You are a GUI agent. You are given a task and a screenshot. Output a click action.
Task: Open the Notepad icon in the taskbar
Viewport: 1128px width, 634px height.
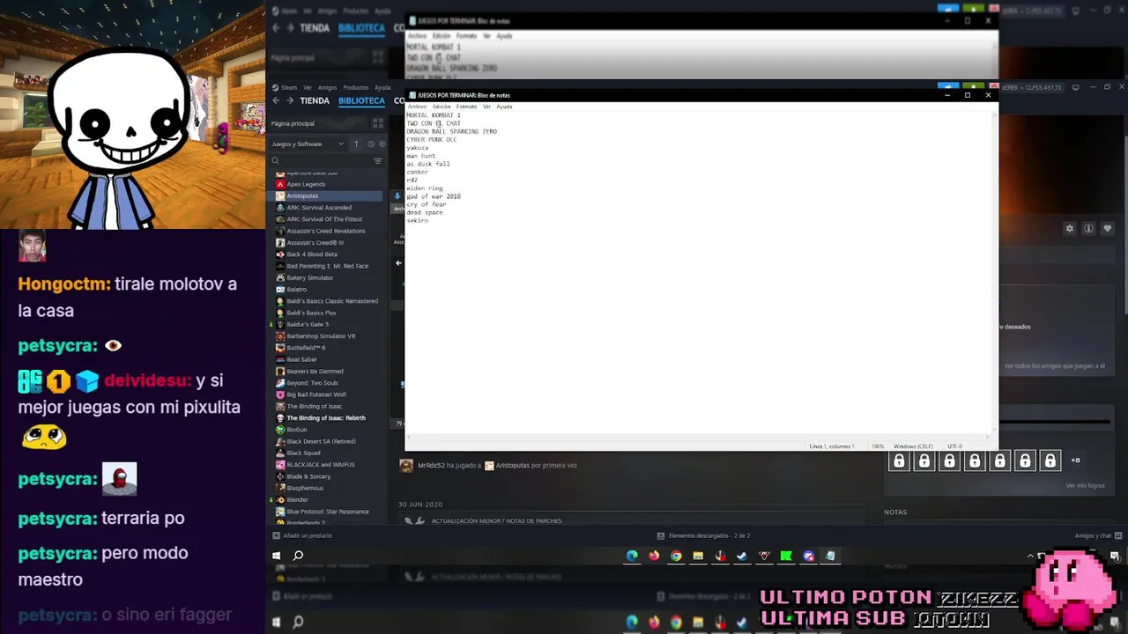pyautogui.click(x=830, y=556)
